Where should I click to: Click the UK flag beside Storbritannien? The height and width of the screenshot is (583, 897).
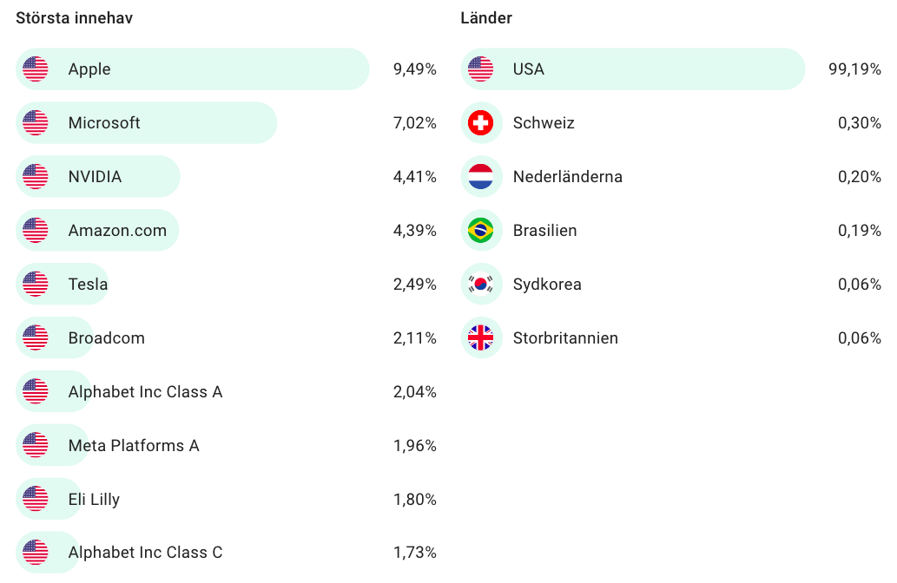[480, 338]
